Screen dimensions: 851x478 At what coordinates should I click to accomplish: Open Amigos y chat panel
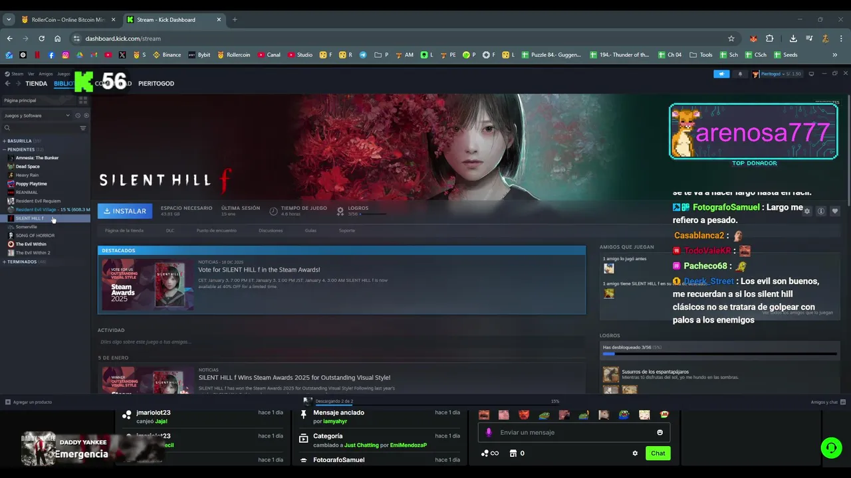pyautogui.click(x=828, y=402)
